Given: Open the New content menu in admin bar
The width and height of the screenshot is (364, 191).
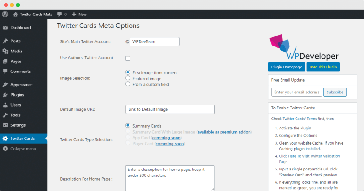Looking at the screenshot, I should 79,14.
